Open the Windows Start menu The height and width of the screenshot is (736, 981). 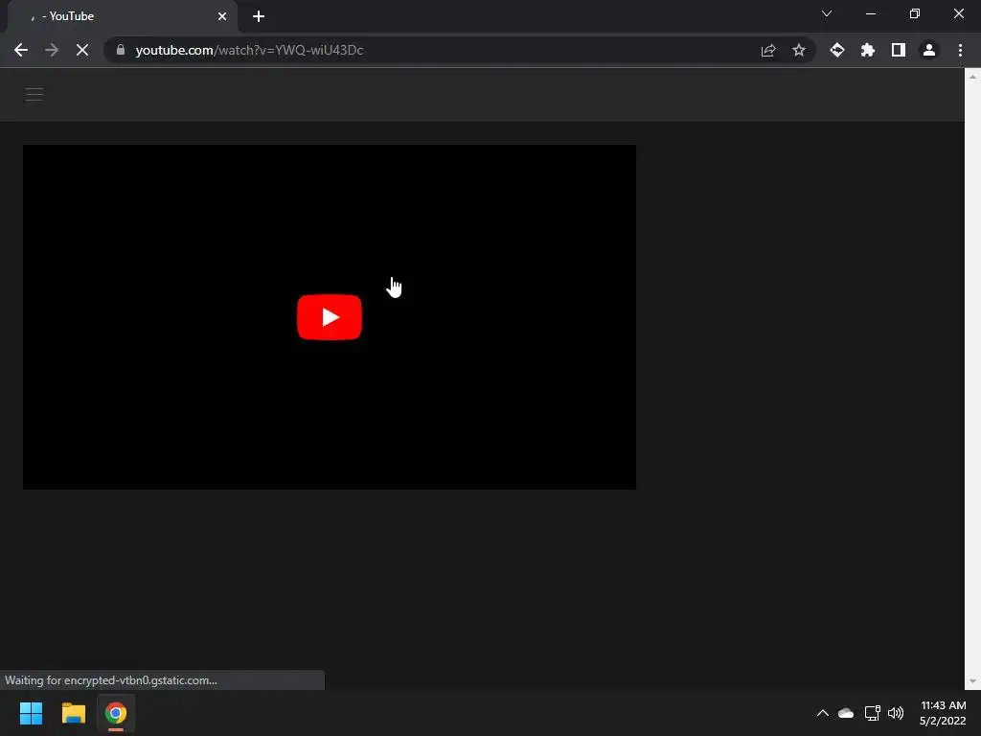click(31, 713)
